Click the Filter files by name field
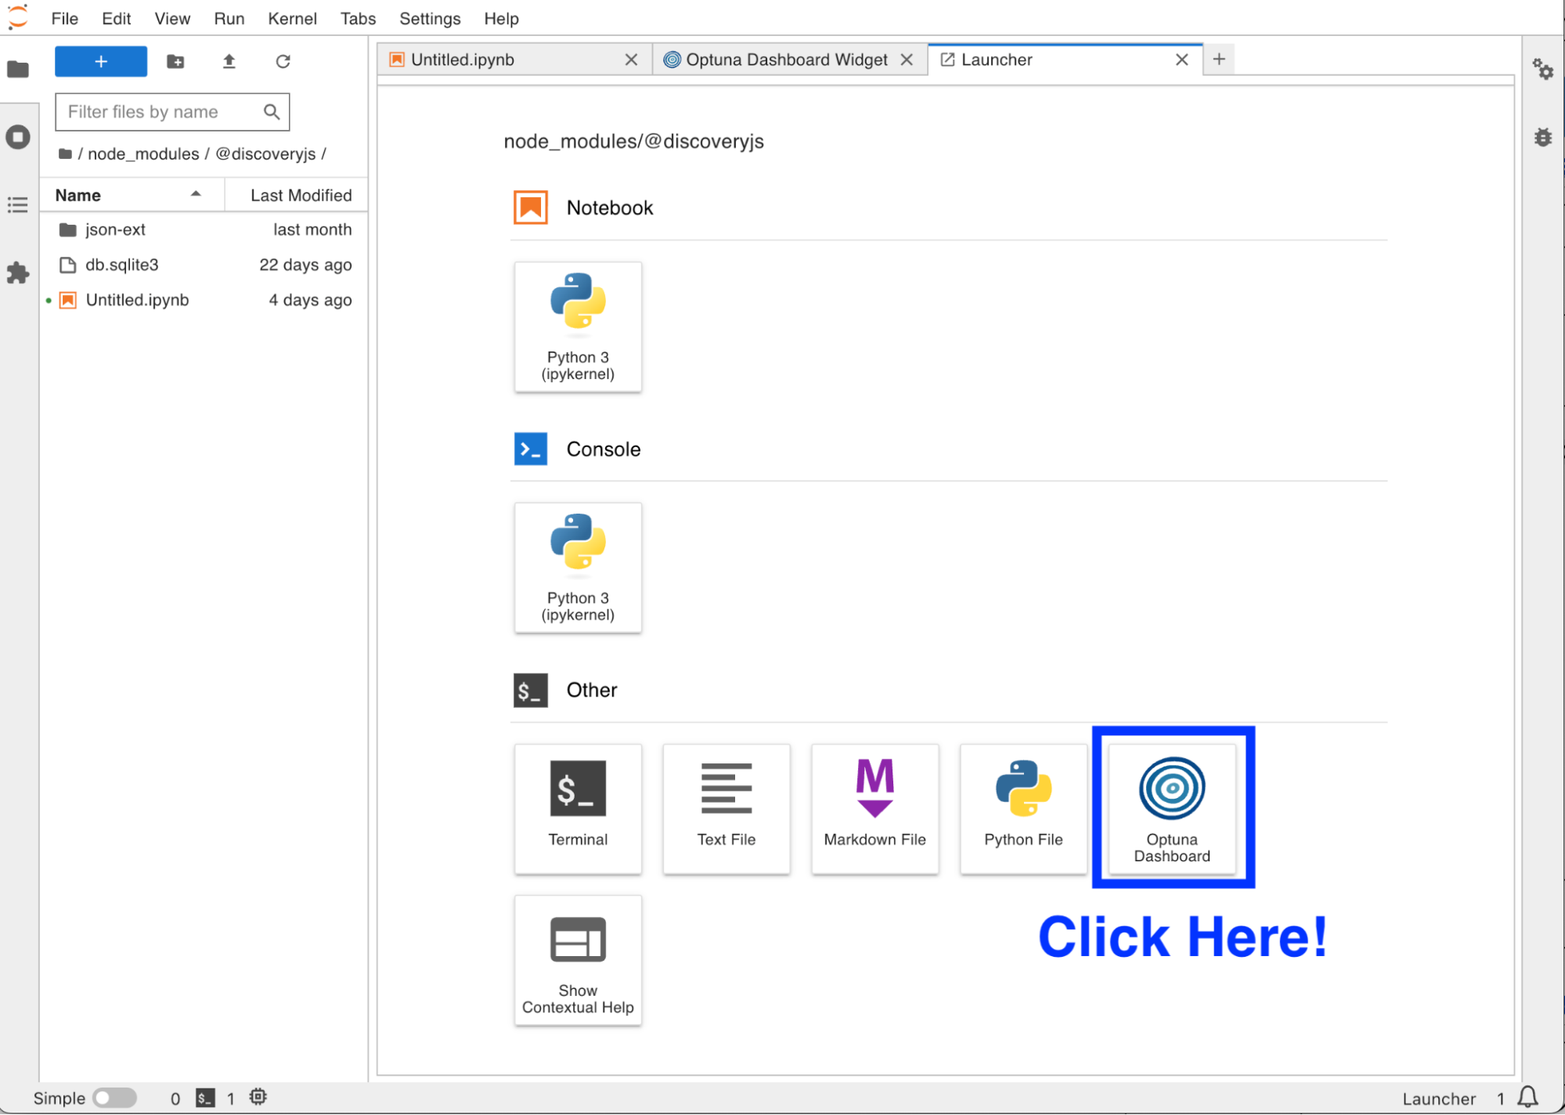Image resolution: width=1565 pixels, height=1115 pixels. pos(172,112)
